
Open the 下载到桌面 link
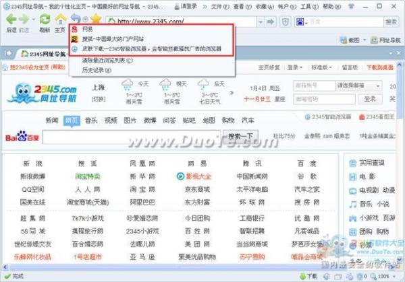click(380, 67)
